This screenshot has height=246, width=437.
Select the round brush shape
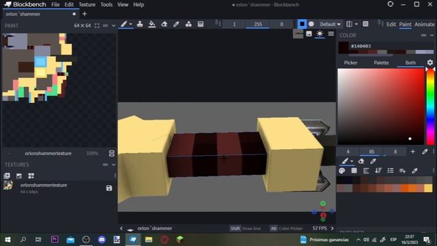pos(311,25)
